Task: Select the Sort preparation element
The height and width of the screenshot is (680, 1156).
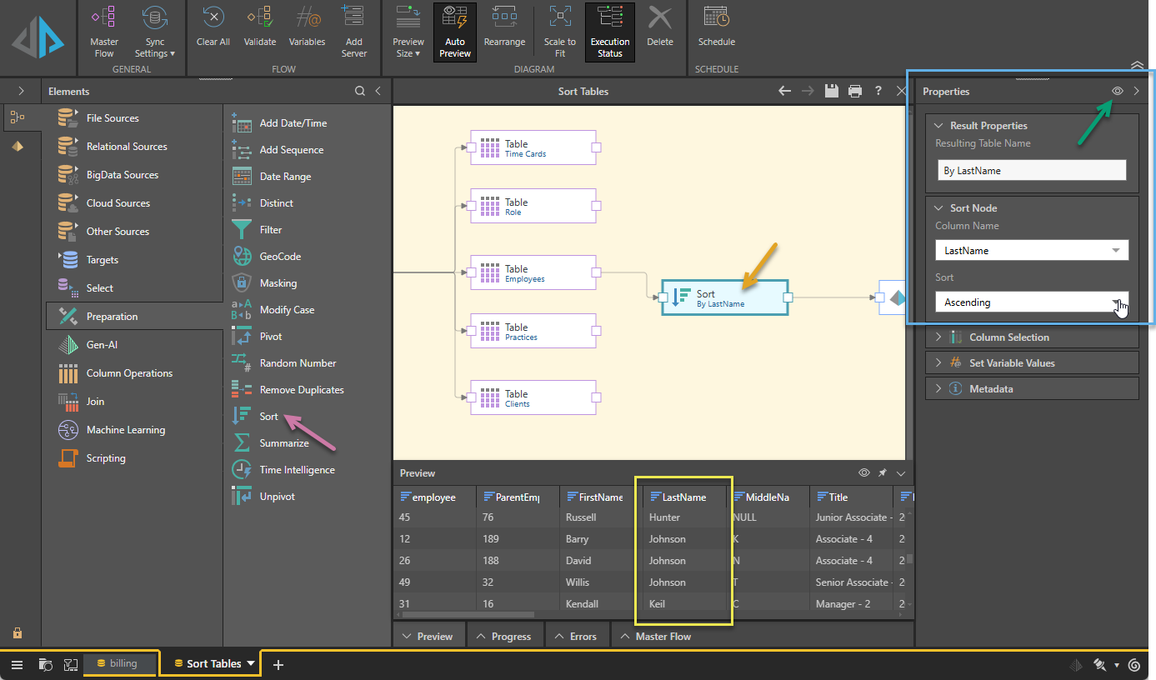Action: 268,417
